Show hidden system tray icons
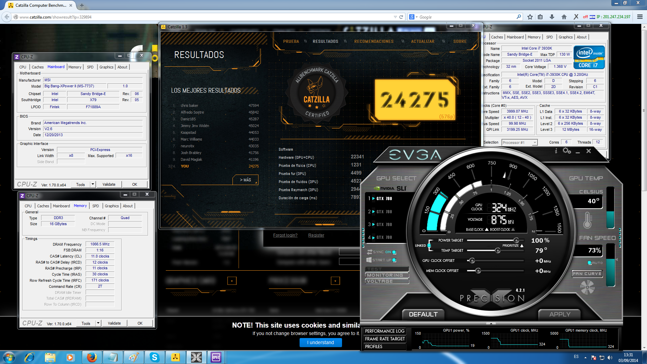Image resolution: width=647 pixels, height=364 pixels. [x=585, y=358]
